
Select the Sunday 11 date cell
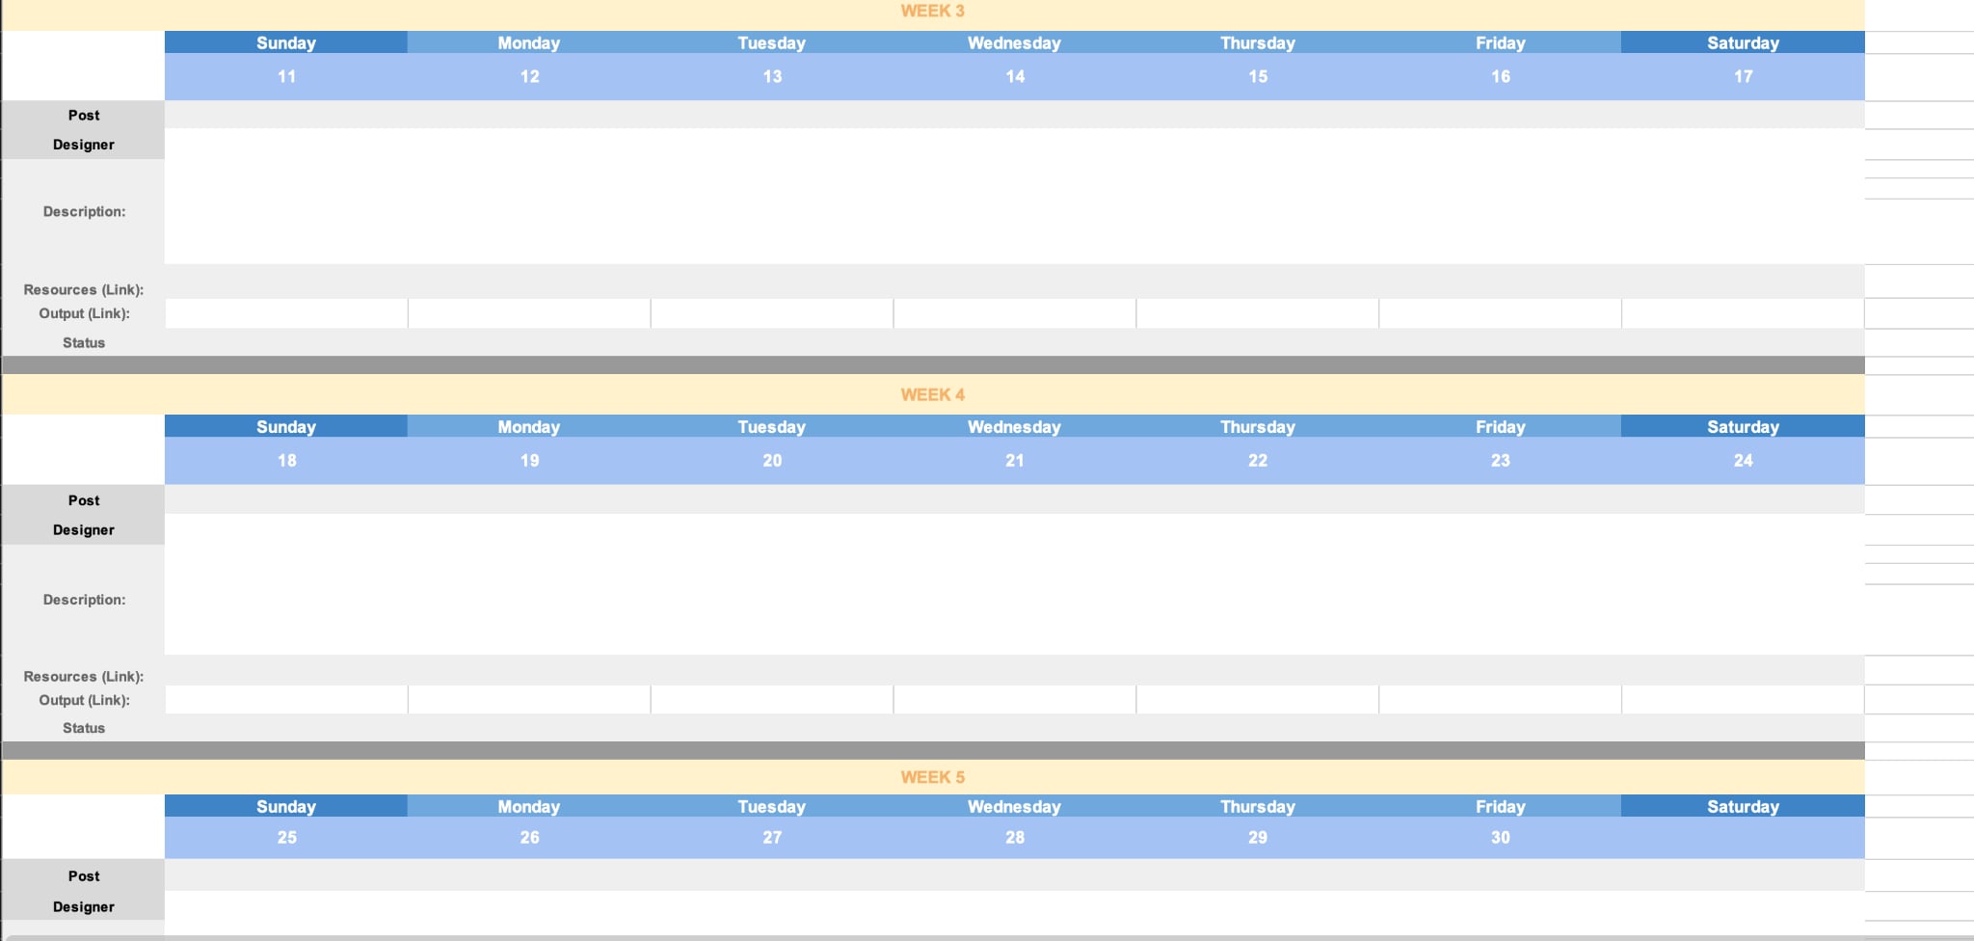[x=286, y=76]
